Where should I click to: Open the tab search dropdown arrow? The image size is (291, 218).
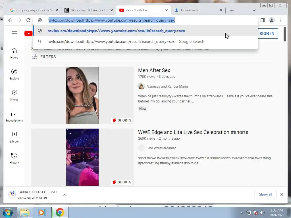pos(254,10)
